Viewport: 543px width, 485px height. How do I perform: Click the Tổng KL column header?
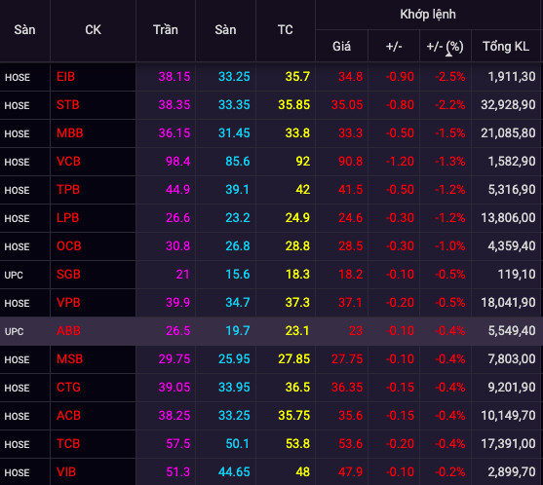tap(506, 47)
